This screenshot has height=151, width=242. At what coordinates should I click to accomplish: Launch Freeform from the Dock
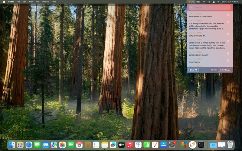pyautogui.click(x=113, y=145)
